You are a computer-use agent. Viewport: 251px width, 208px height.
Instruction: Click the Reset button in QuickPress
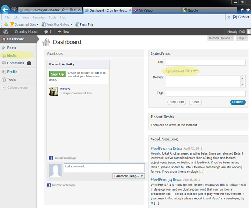(x=195, y=102)
